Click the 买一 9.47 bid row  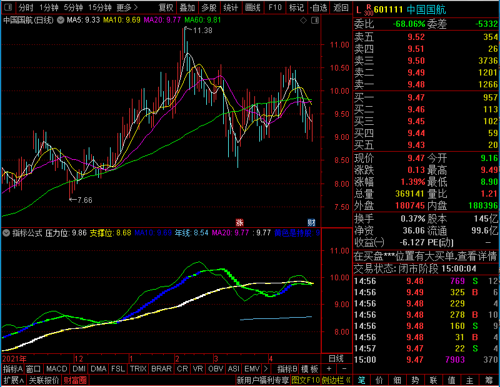pos(426,97)
